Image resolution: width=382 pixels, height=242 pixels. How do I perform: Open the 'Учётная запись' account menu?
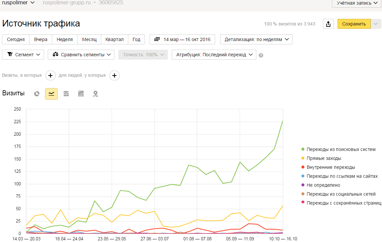click(x=357, y=3)
